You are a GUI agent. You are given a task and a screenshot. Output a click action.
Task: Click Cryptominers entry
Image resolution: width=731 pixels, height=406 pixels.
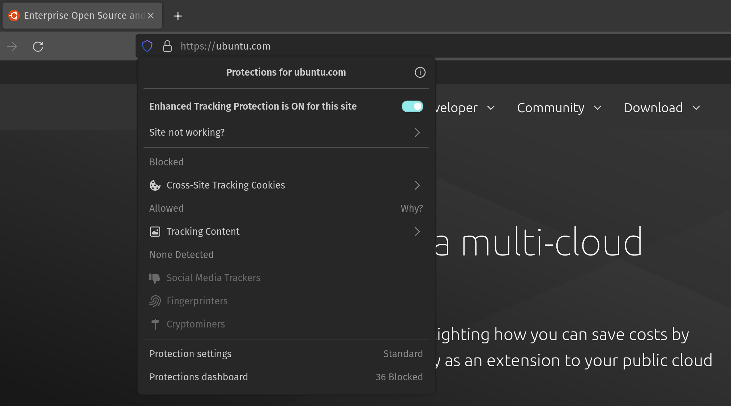pos(286,324)
